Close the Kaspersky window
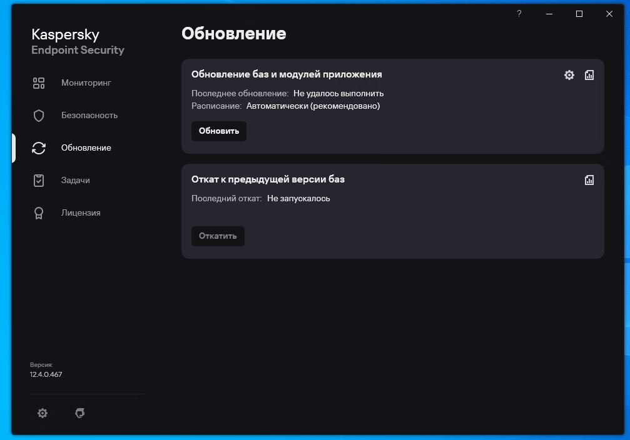 tap(609, 14)
